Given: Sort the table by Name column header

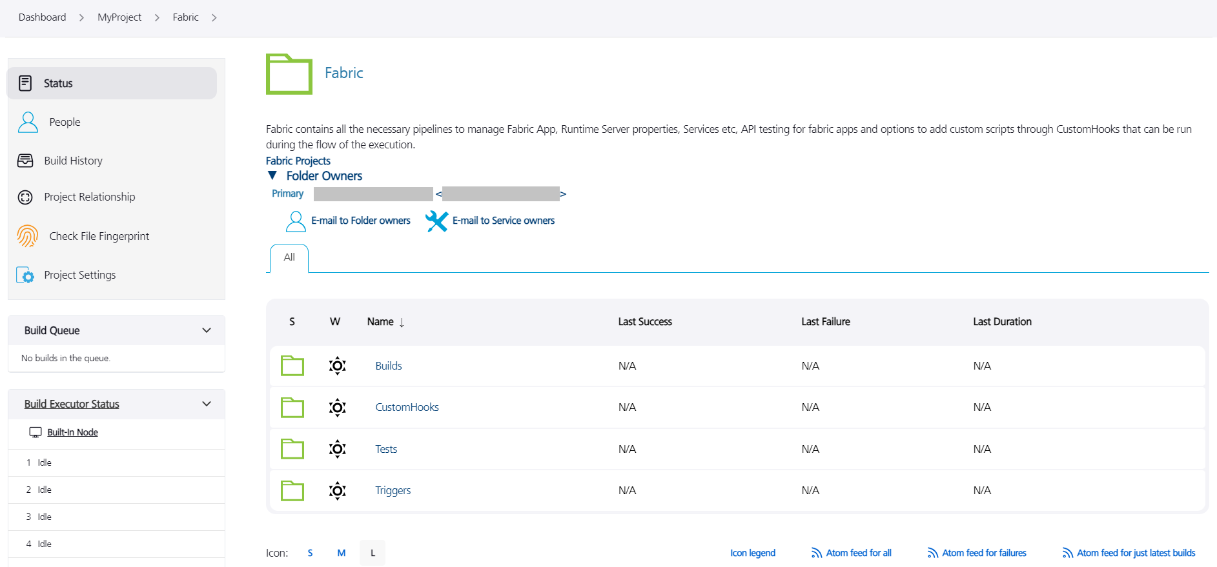Looking at the screenshot, I should [x=380, y=322].
